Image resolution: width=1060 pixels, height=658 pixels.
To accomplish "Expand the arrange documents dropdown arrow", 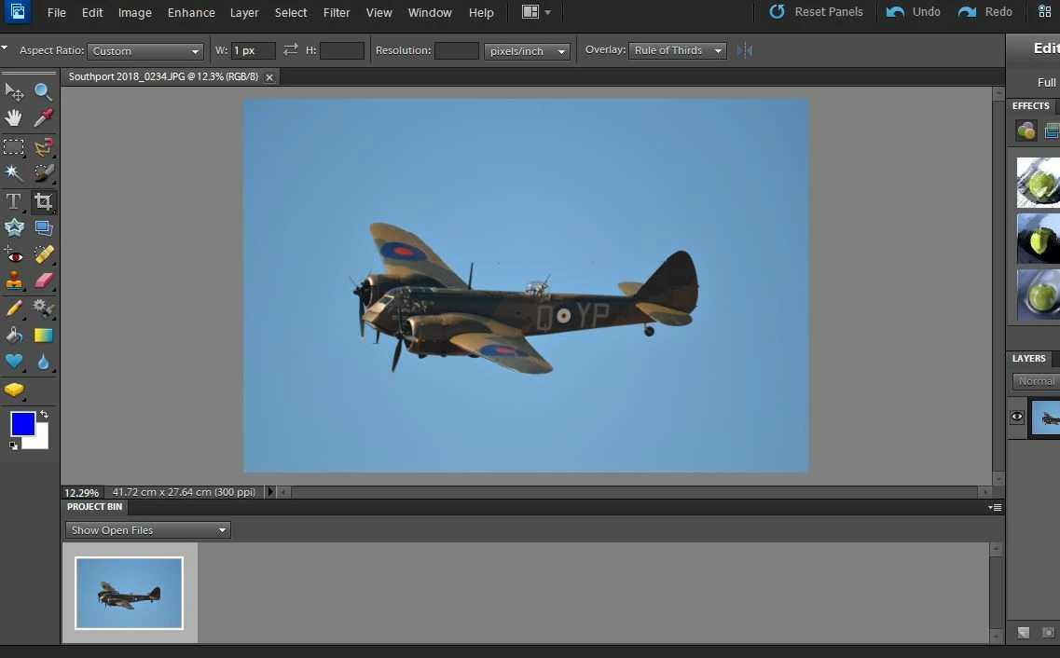I will pyautogui.click(x=547, y=12).
